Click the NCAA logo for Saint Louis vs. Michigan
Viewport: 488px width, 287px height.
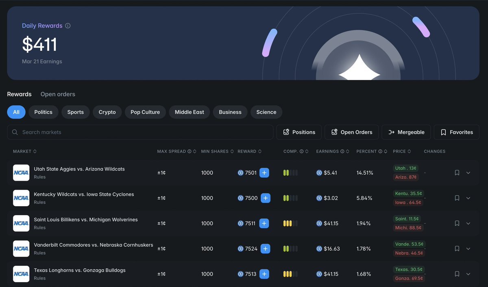[x=21, y=223]
